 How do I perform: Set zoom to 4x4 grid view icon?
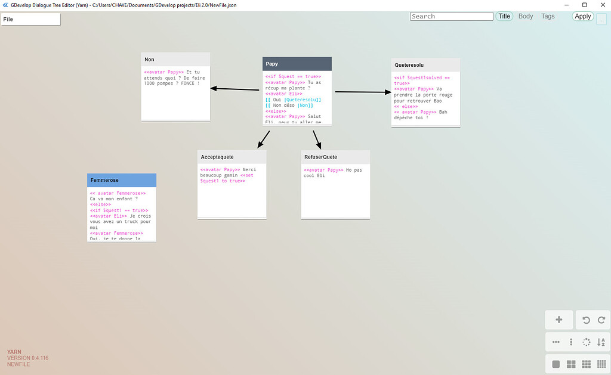click(x=601, y=364)
